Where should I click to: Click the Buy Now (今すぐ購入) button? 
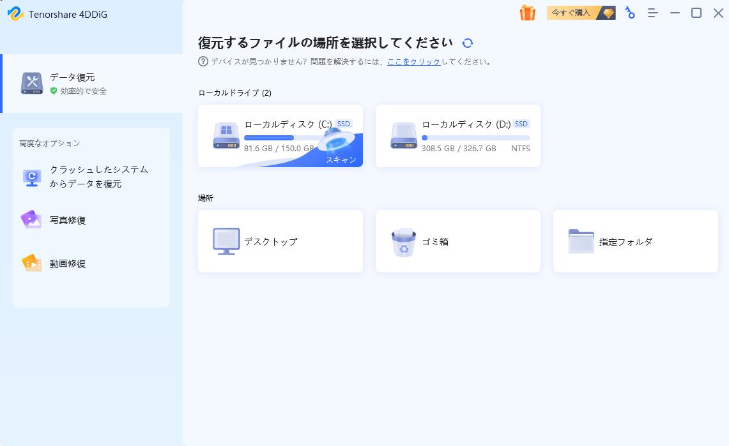coord(571,13)
